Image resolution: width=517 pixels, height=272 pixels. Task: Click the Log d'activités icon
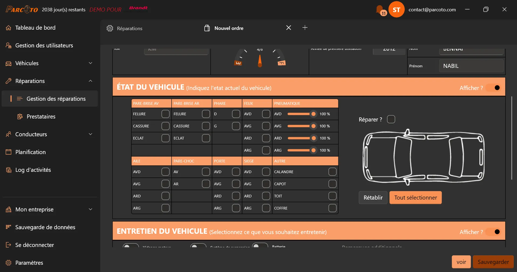[x=9, y=170]
